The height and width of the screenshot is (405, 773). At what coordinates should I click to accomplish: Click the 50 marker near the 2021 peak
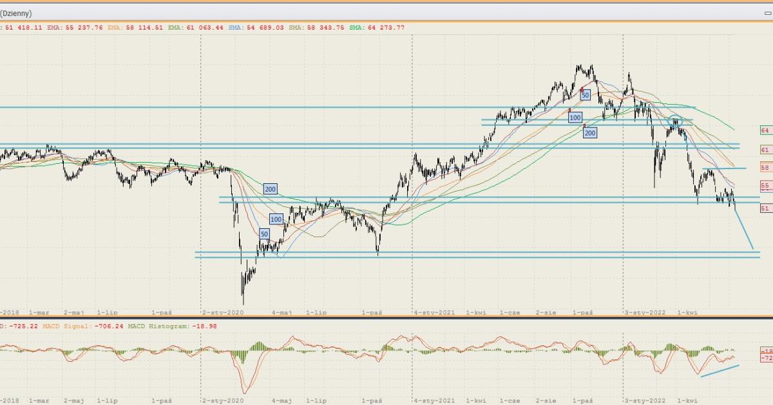[585, 95]
